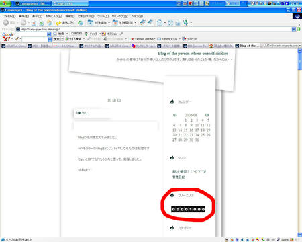Click the flame icon beside free area heading
Image resolution: width=302 pixels, height=242 pixels.
(x=172, y=195)
